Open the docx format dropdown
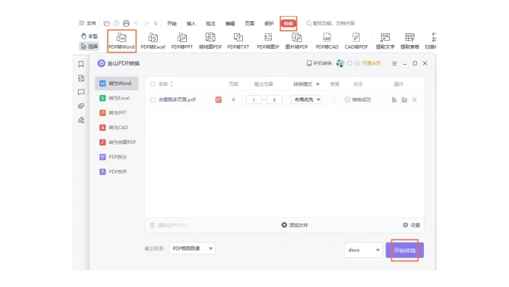The height and width of the screenshot is (287, 509). (364, 250)
